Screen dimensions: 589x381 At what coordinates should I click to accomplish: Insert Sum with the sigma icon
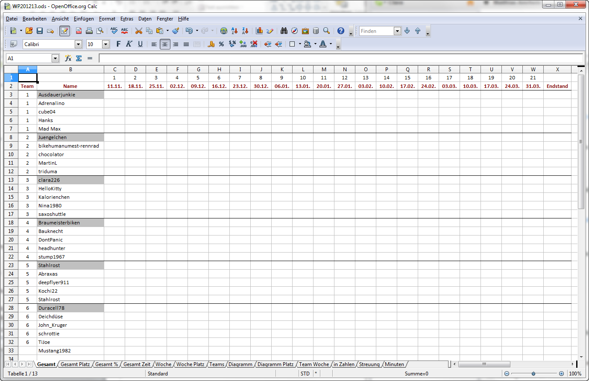(x=79, y=58)
